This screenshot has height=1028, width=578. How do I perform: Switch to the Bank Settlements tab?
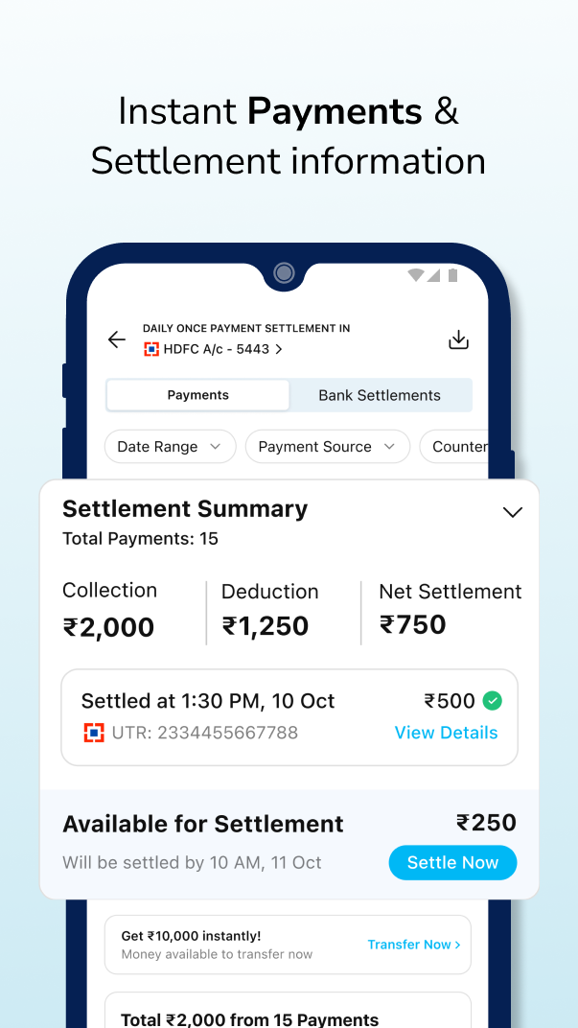point(380,394)
